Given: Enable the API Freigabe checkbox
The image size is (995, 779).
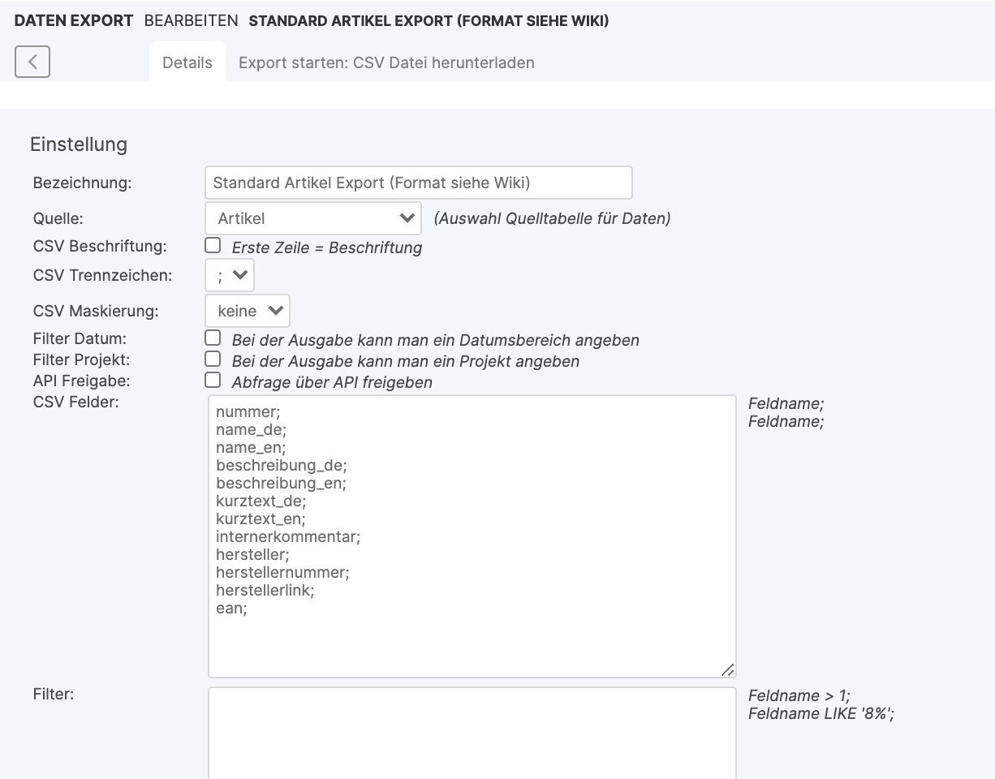Looking at the screenshot, I should click(213, 380).
